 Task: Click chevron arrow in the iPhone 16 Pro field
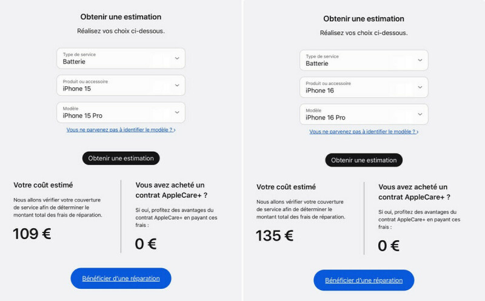pos(420,114)
